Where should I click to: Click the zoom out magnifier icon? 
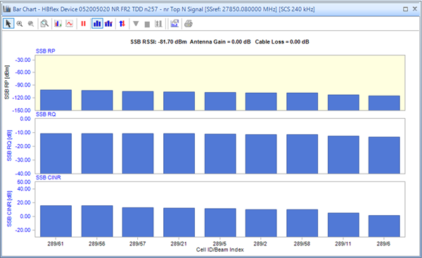click(x=31, y=24)
